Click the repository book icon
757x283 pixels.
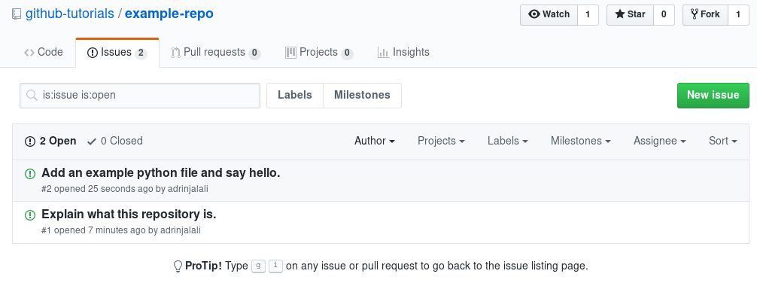[17, 14]
